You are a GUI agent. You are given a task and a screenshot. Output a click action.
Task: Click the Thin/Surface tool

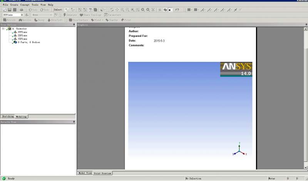coord(79,20)
